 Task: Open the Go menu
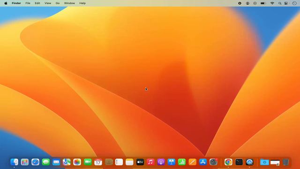pyautogui.click(x=58, y=3)
